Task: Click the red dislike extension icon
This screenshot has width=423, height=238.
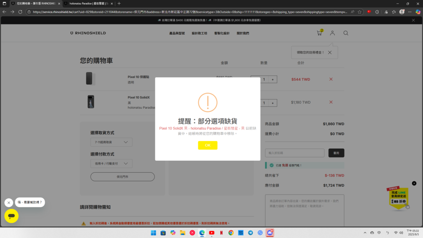Action: pos(369,12)
